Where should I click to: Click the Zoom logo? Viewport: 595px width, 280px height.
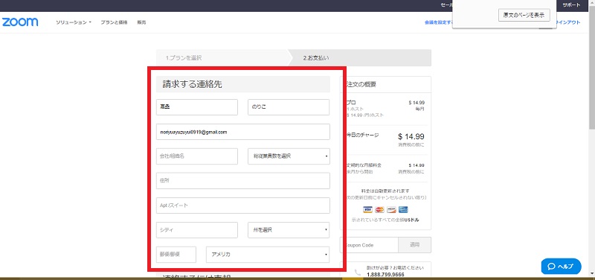[20, 22]
